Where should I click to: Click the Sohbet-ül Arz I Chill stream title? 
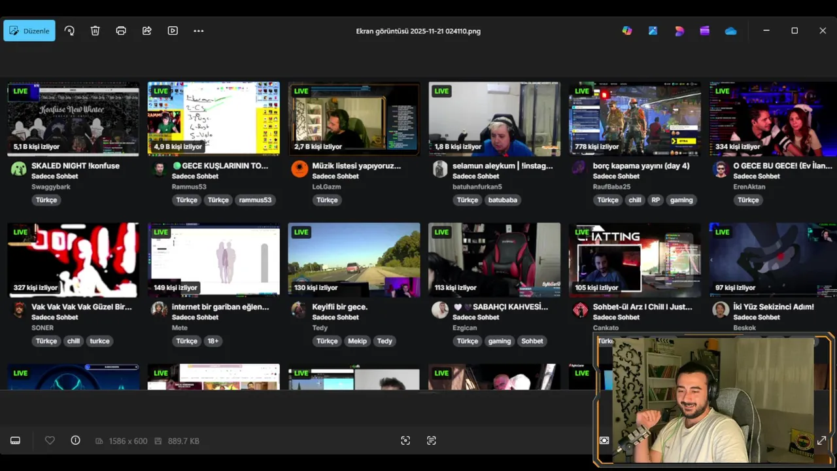pyautogui.click(x=642, y=307)
